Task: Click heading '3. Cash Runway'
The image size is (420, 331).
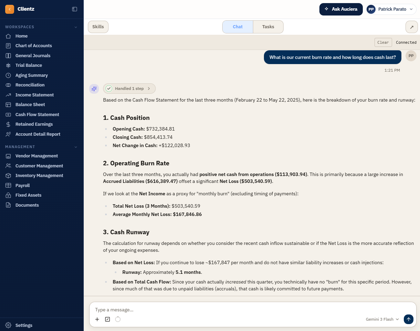Action: click(126, 232)
